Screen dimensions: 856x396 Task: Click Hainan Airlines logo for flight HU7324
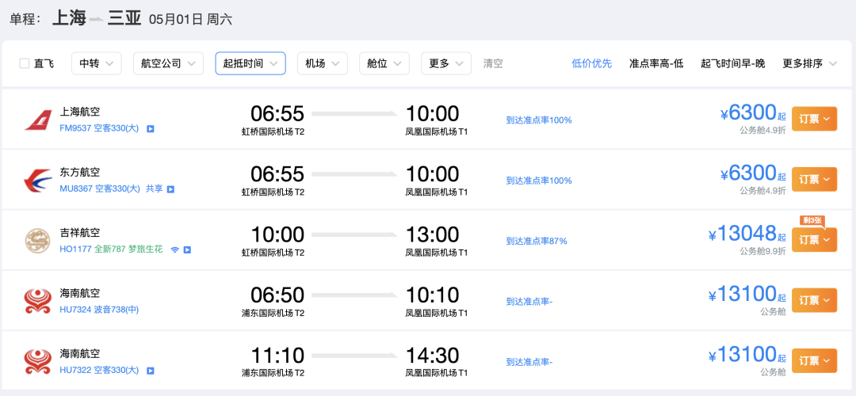(38, 301)
